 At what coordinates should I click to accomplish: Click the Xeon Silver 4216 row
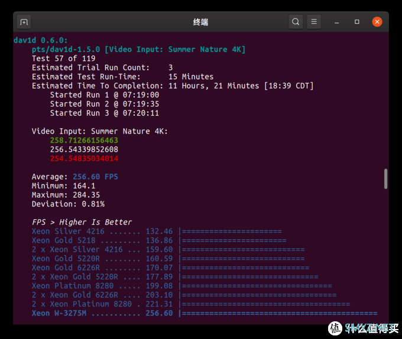coord(157,231)
